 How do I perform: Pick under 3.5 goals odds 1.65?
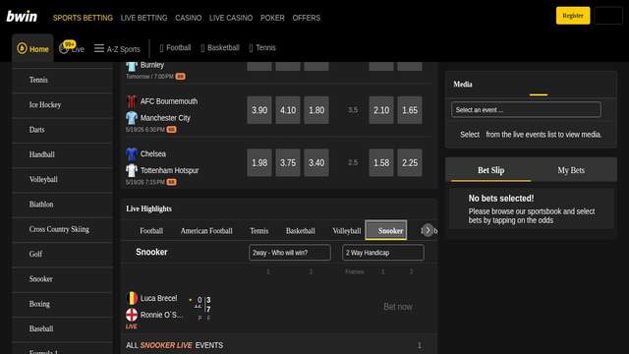coord(410,110)
